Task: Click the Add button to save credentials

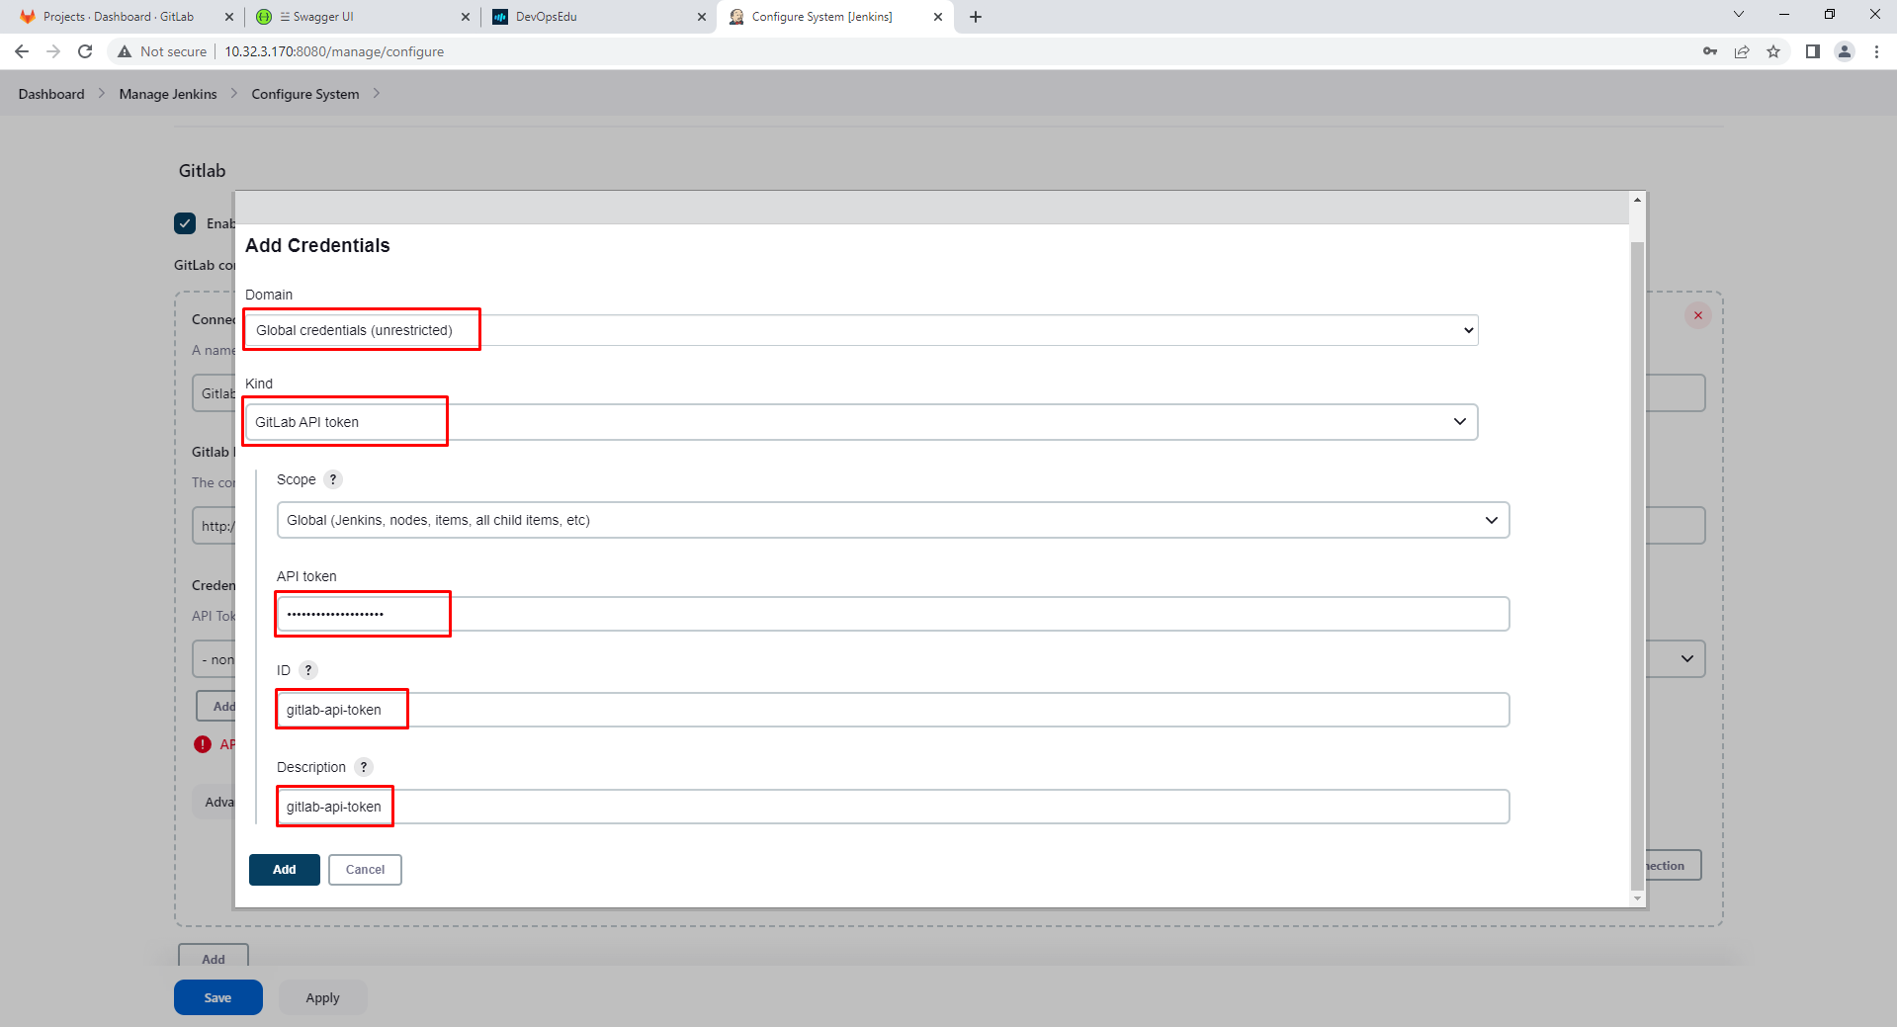Action: [285, 870]
